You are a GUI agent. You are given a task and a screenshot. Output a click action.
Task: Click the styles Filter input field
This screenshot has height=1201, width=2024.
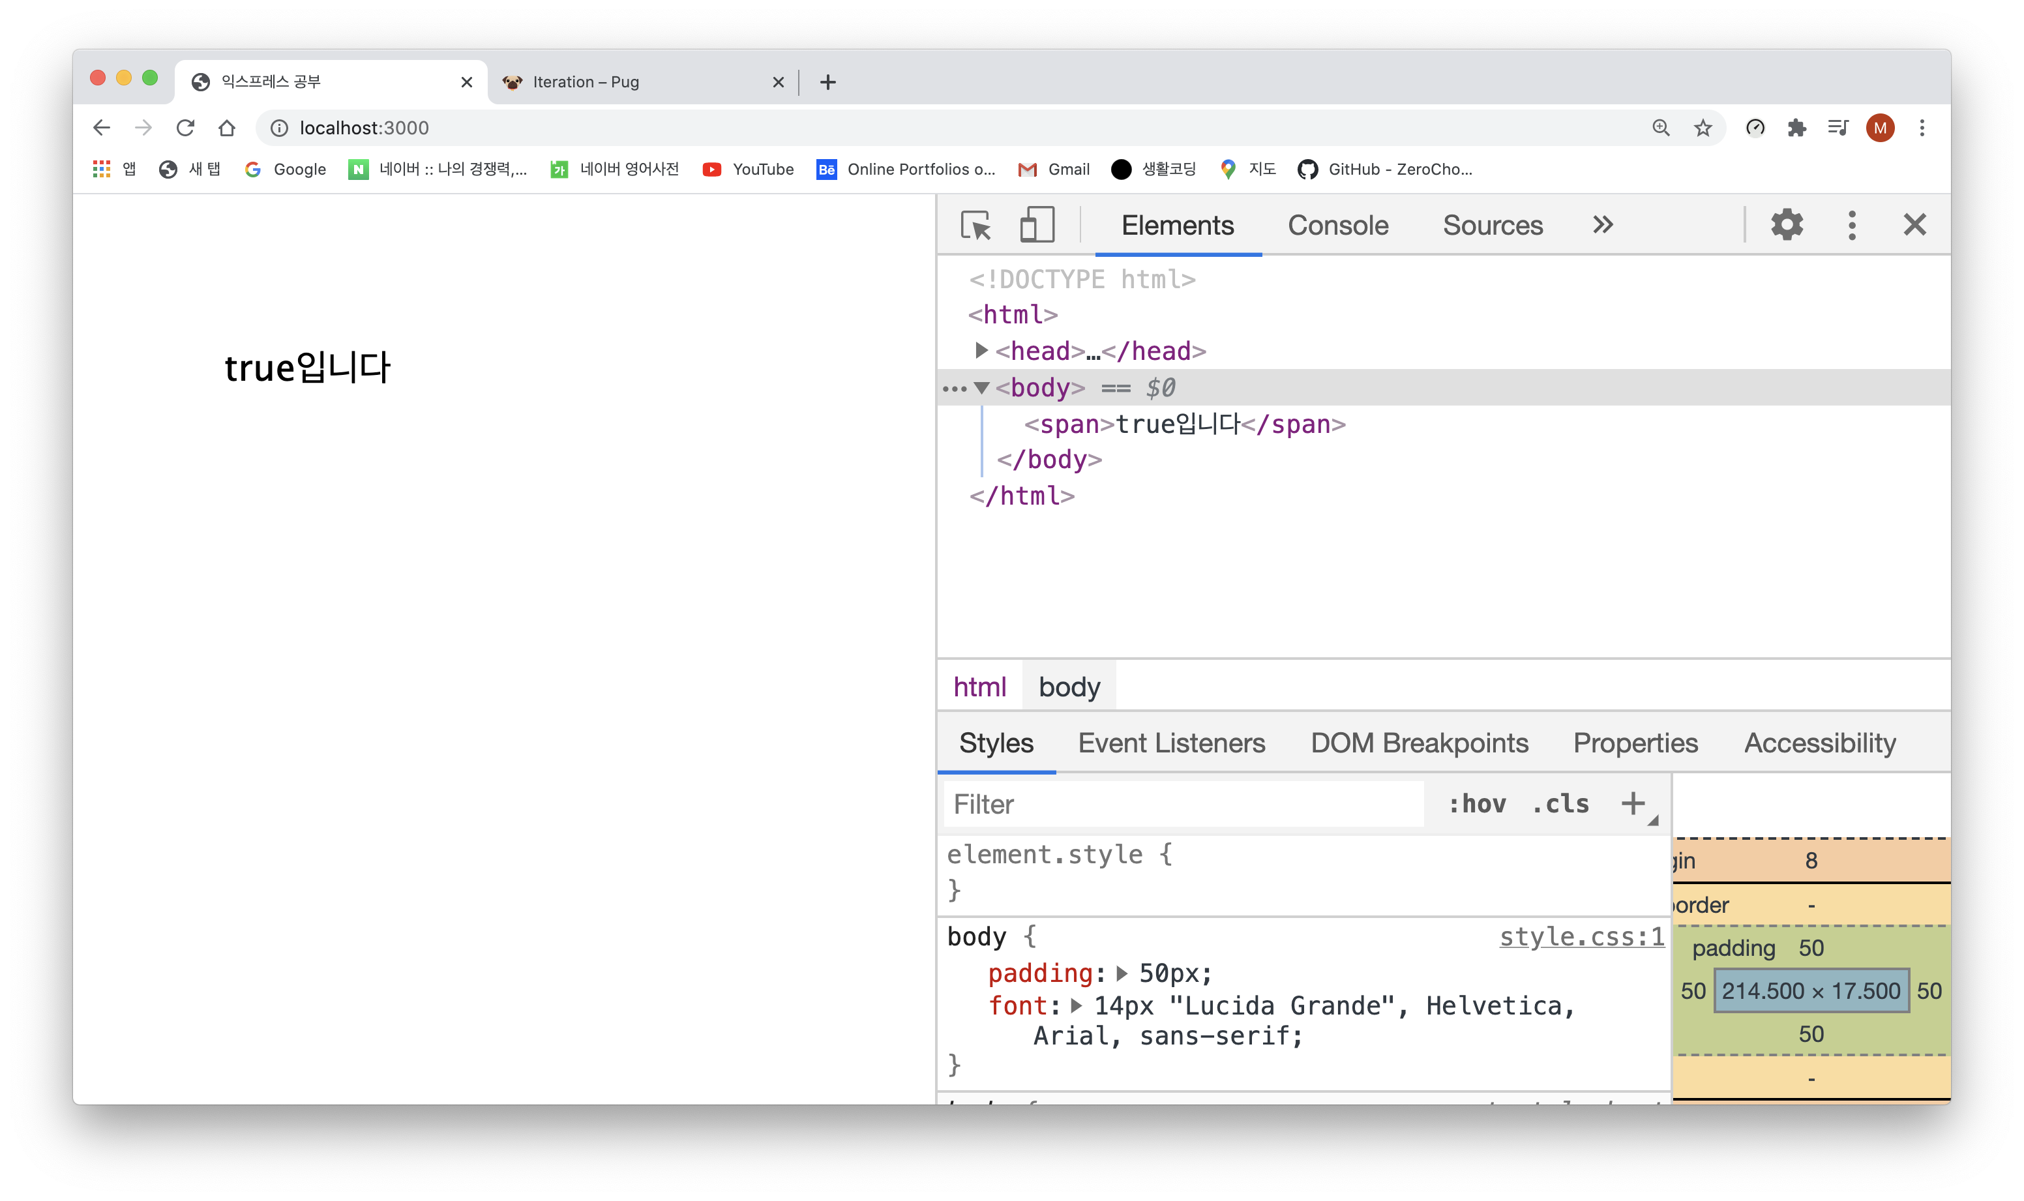click(1182, 804)
